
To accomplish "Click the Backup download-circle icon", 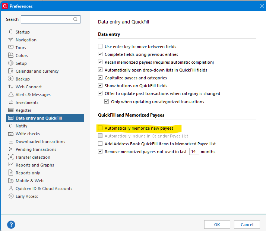I will (x=11, y=79).
